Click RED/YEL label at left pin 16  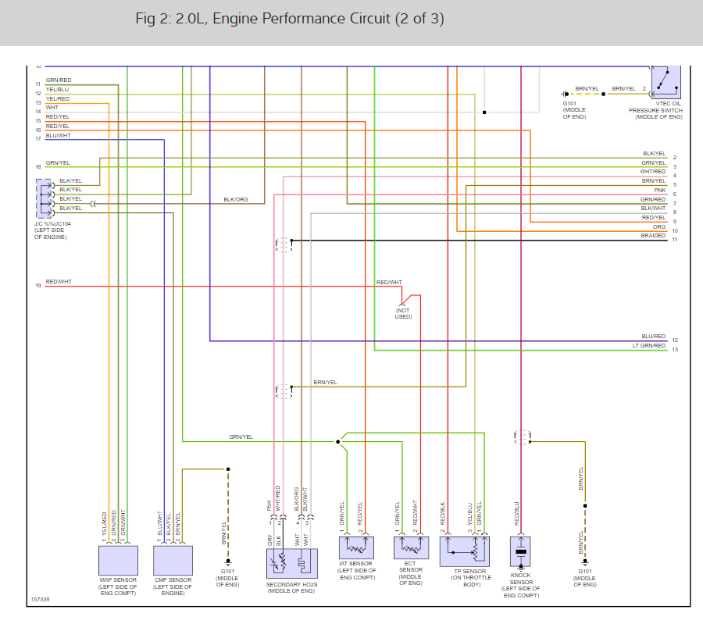(x=57, y=126)
